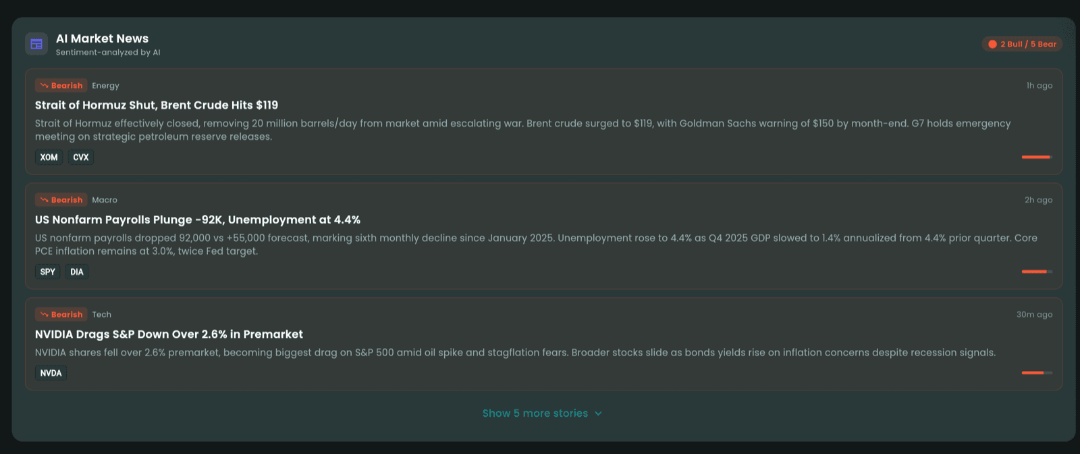Select the XOM ticker chip
The width and height of the screenshot is (1080, 454).
[x=49, y=157]
